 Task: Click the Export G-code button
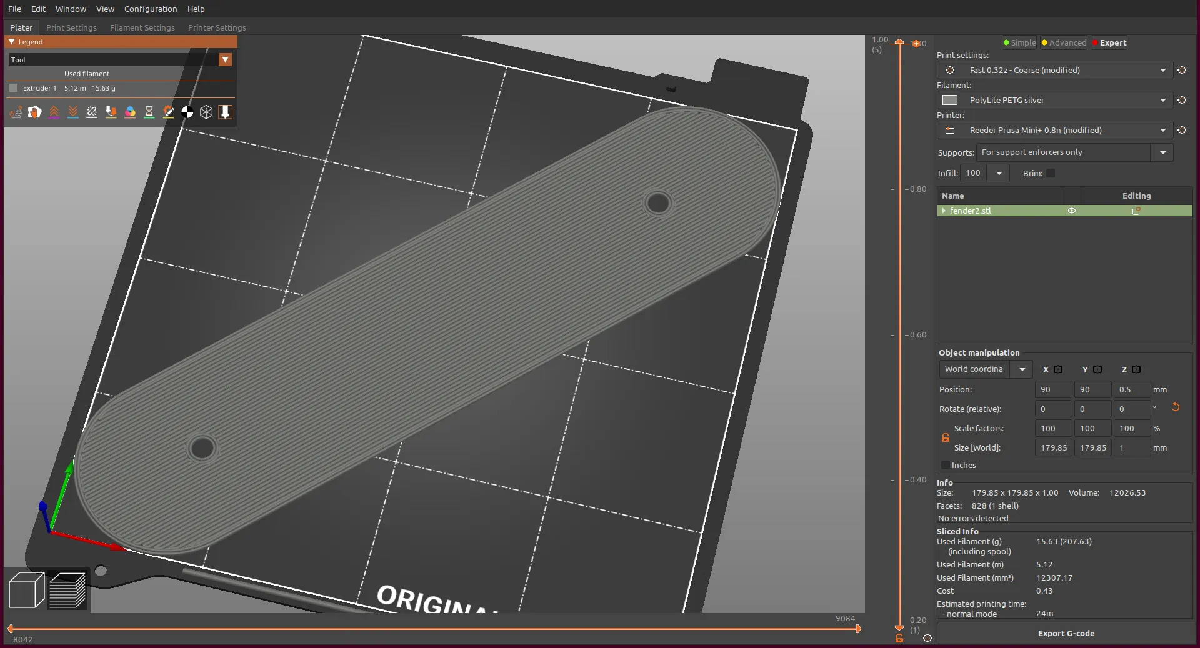coord(1066,633)
